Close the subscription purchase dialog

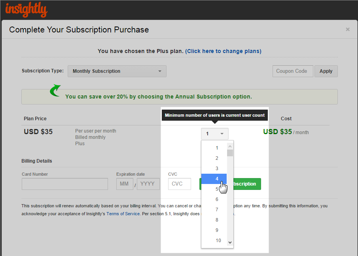coord(347,29)
